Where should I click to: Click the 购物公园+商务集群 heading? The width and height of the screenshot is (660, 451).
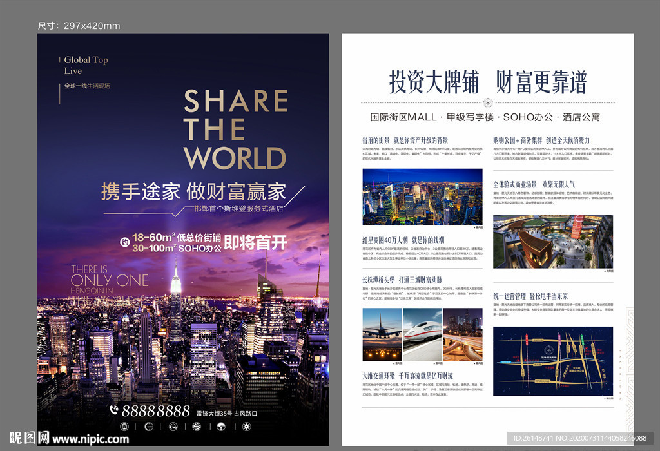518,140
